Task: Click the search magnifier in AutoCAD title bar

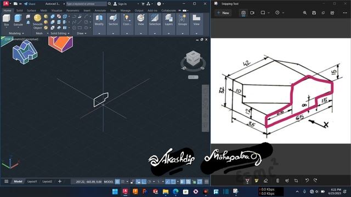Action: coord(110,4)
